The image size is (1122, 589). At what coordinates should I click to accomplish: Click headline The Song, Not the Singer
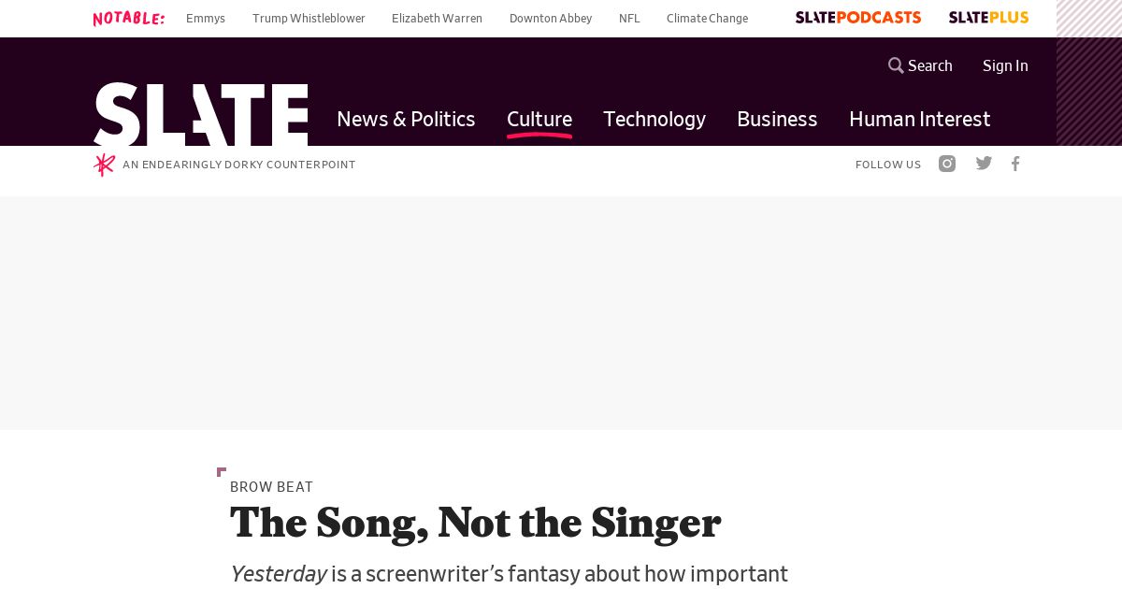pyautogui.click(x=475, y=523)
